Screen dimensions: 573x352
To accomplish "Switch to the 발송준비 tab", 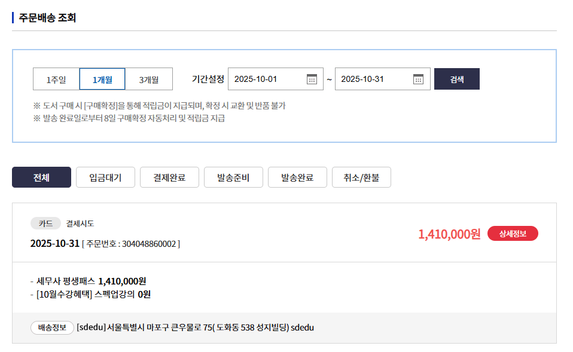I will click(x=233, y=177).
